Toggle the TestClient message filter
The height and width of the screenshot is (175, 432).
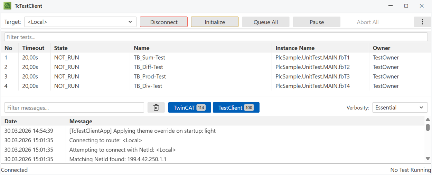236,107
